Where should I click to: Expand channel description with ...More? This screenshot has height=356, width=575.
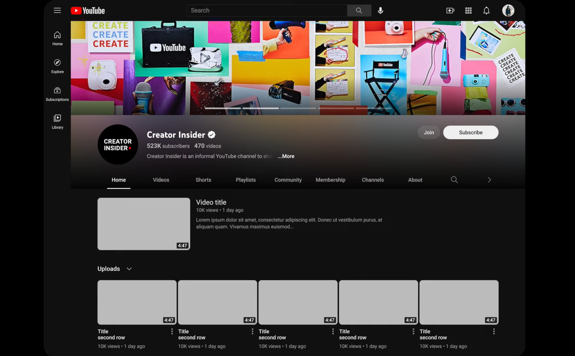point(286,156)
